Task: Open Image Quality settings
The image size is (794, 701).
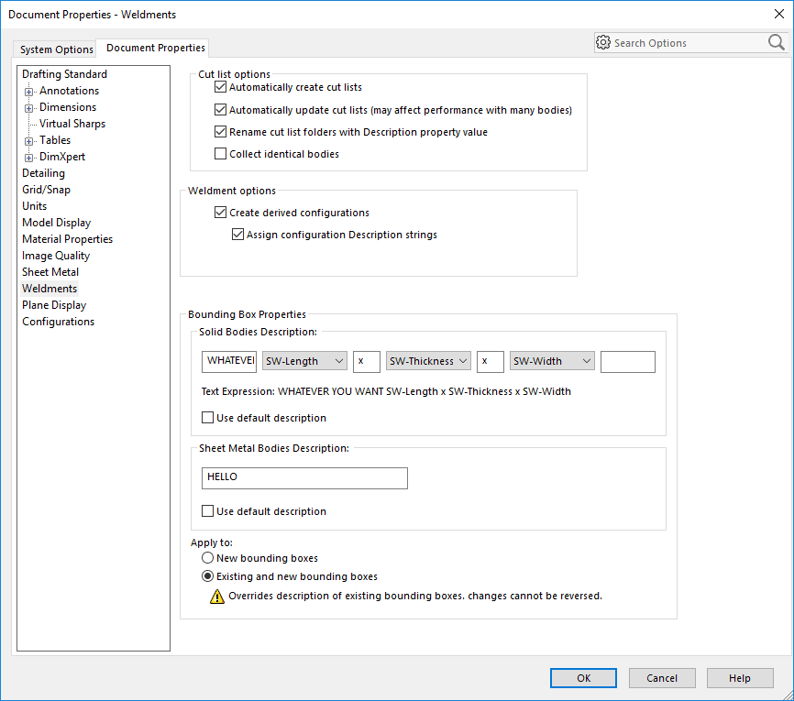Action: (x=56, y=256)
